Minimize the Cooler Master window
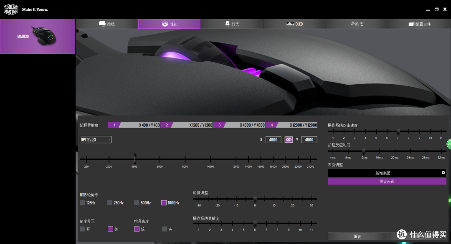The width and height of the screenshot is (451, 244). click(428, 10)
